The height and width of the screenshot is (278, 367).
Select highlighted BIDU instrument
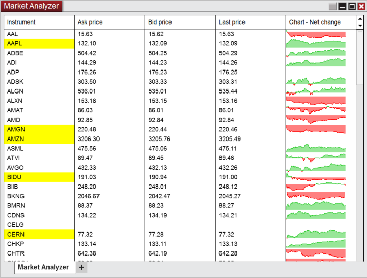click(39, 177)
